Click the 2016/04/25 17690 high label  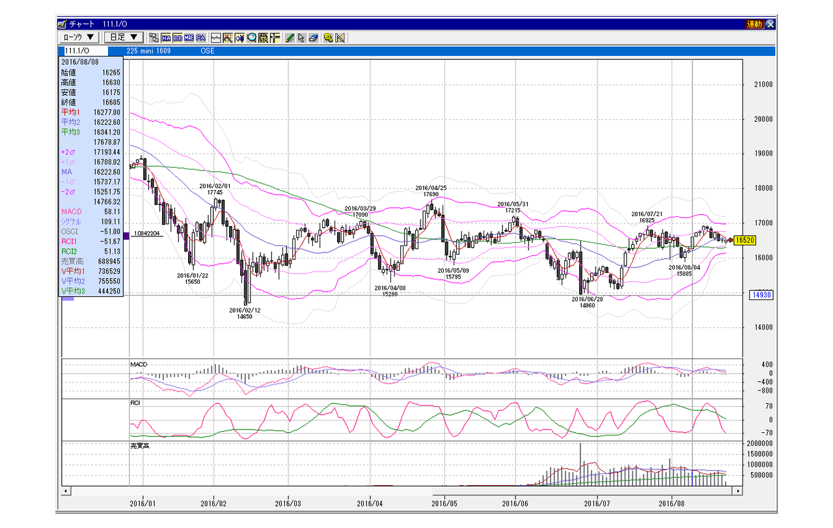pyautogui.click(x=431, y=191)
